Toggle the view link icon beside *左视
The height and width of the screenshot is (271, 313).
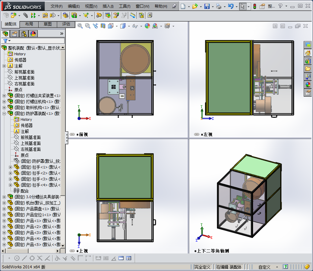(x=197, y=134)
